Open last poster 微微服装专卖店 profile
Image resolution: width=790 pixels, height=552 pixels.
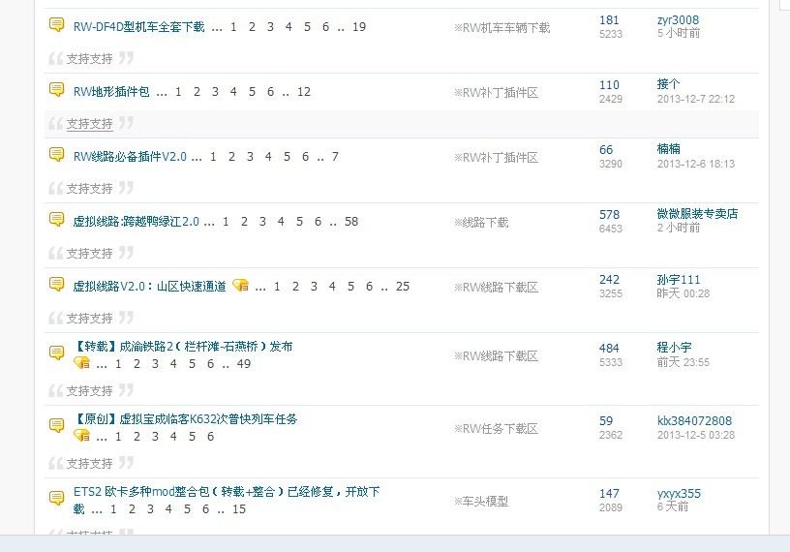click(x=696, y=213)
